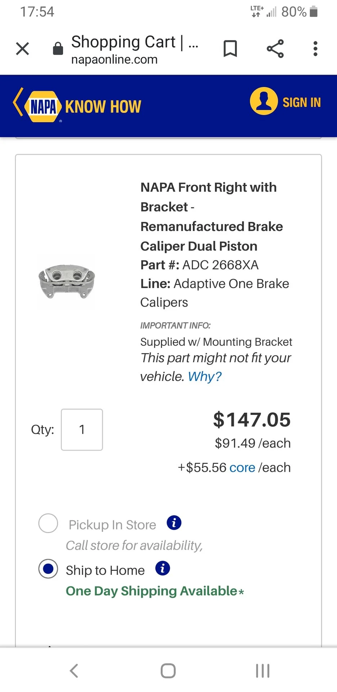Click the SIGN IN link

(301, 102)
